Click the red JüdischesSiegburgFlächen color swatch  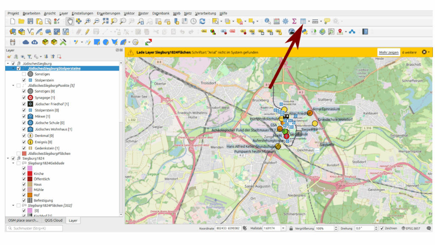coord(24,153)
